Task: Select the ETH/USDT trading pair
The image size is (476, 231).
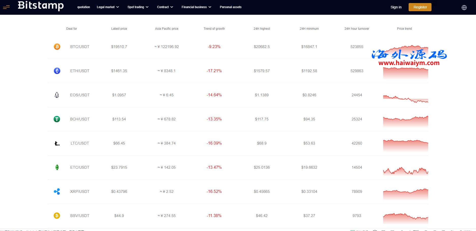Action: tap(80, 71)
